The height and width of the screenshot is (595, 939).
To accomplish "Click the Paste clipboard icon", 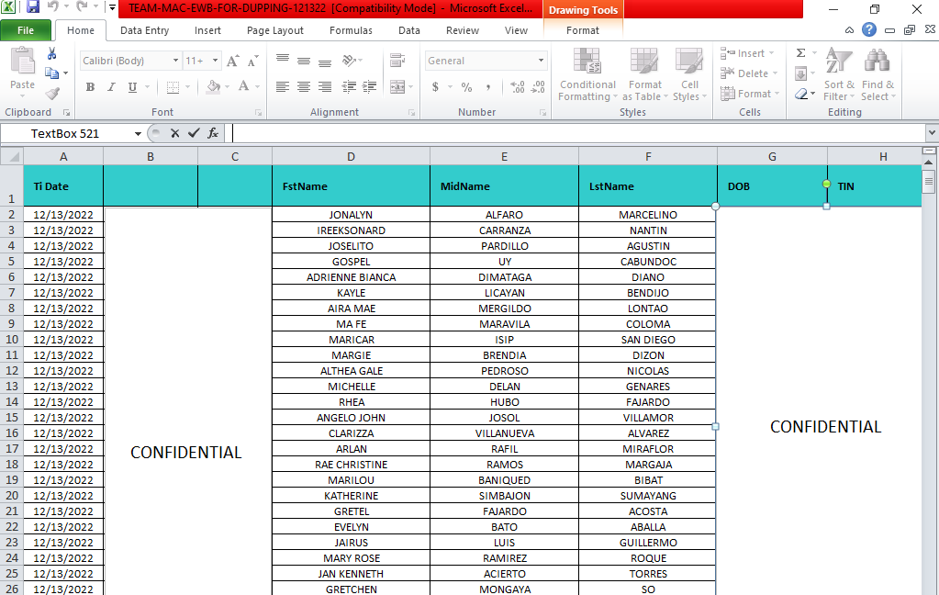I will [23, 62].
